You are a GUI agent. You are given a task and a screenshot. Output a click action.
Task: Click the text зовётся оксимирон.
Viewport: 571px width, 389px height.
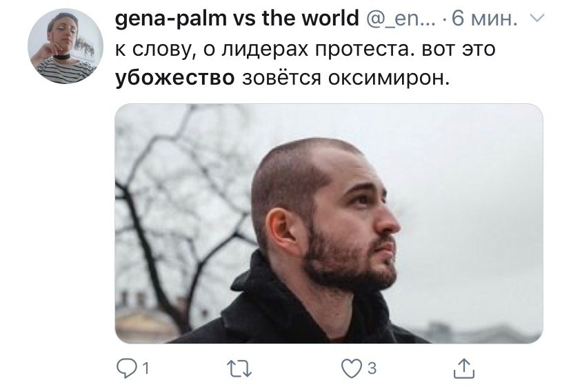tap(346, 78)
